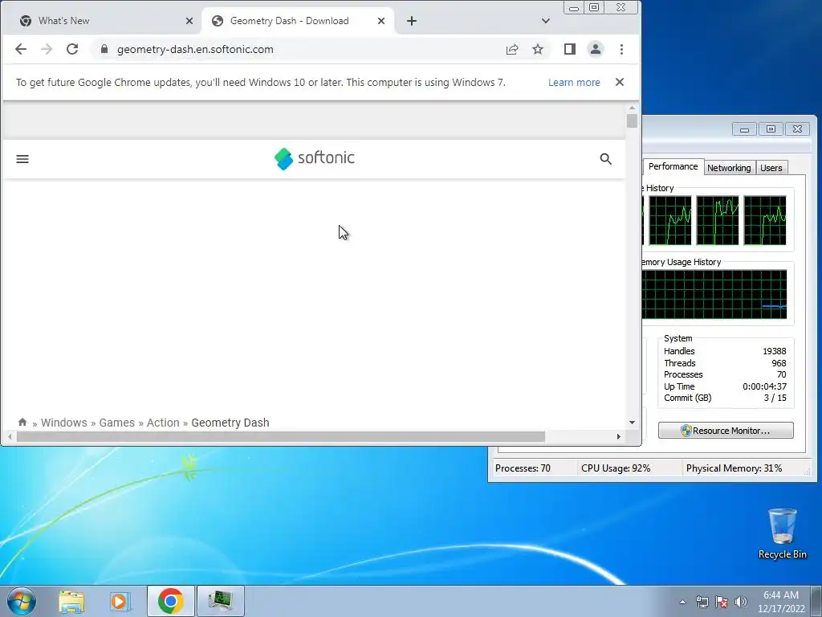Open the Softonic hamburger menu

(22, 159)
